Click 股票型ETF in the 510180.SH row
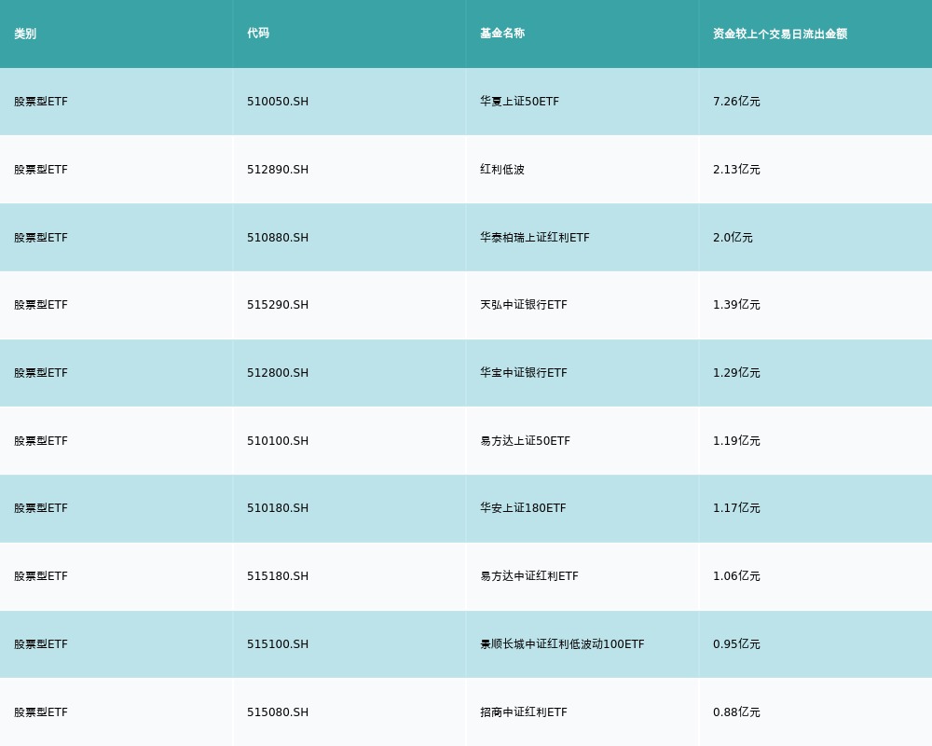The width and height of the screenshot is (932, 746). [41, 508]
